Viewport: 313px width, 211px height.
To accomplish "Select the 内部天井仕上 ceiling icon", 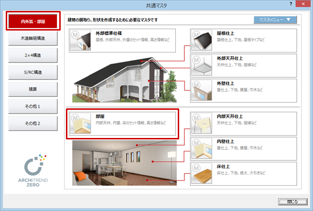I will (x=201, y=123).
